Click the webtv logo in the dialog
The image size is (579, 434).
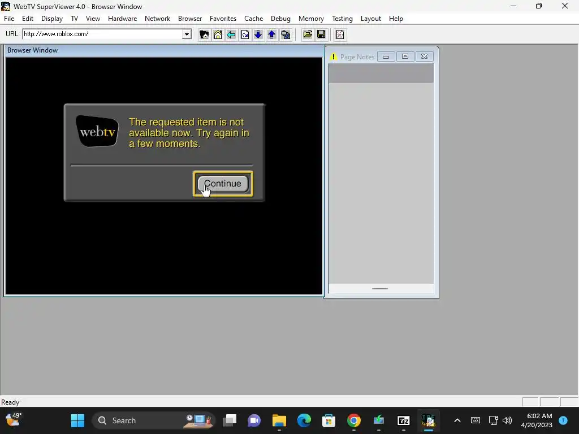coord(97,131)
